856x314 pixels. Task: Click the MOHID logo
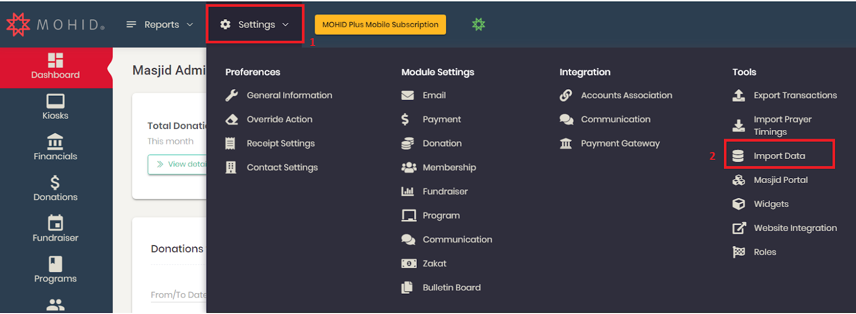pyautogui.click(x=56, y=25)
